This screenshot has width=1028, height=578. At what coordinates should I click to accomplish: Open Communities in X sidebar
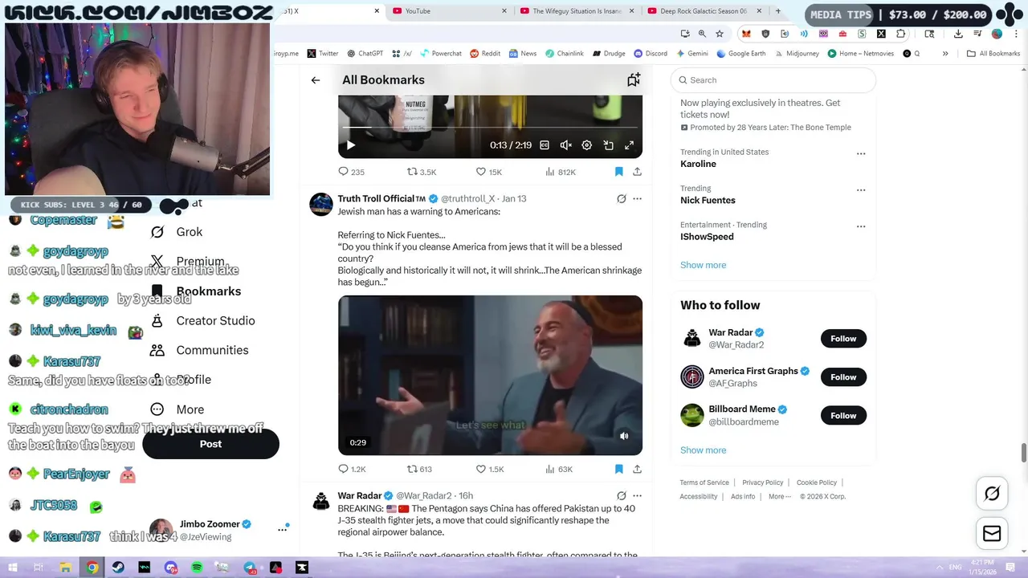(199, 351)
